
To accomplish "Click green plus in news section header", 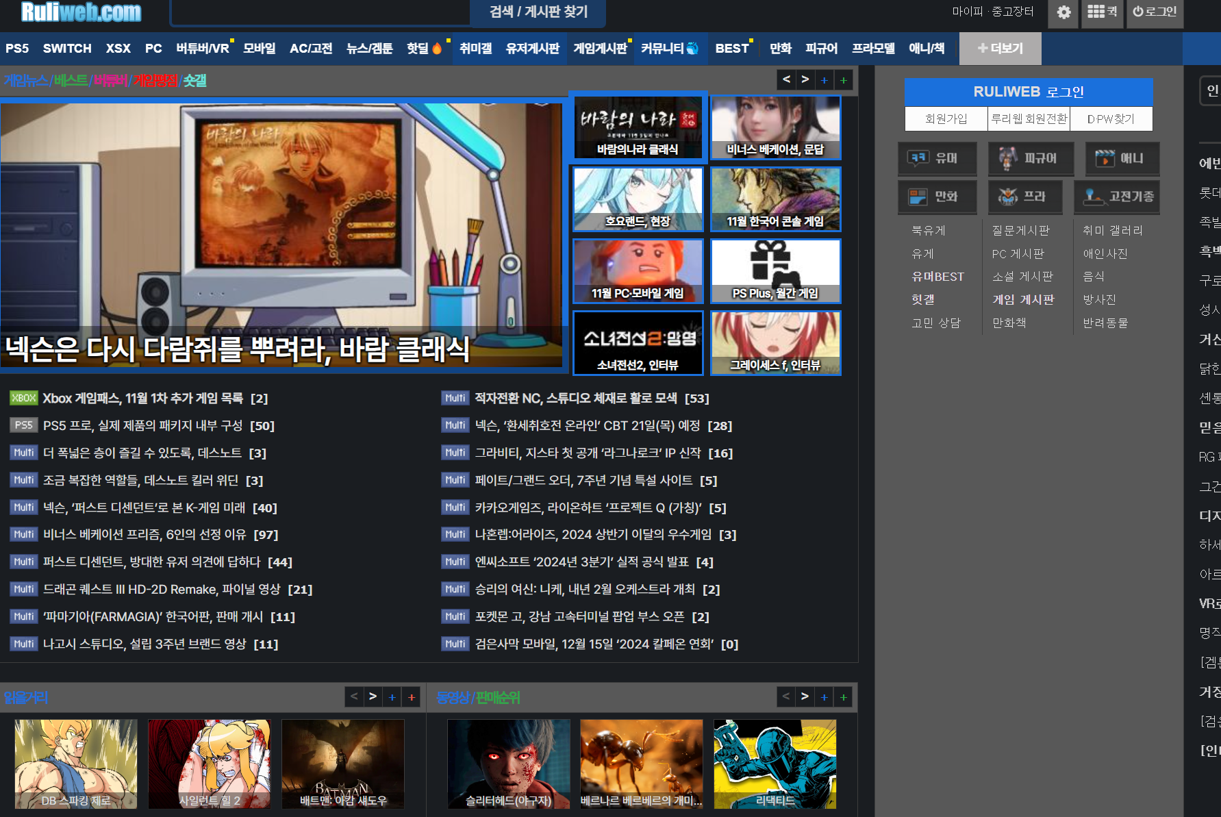I will point(844,80).
